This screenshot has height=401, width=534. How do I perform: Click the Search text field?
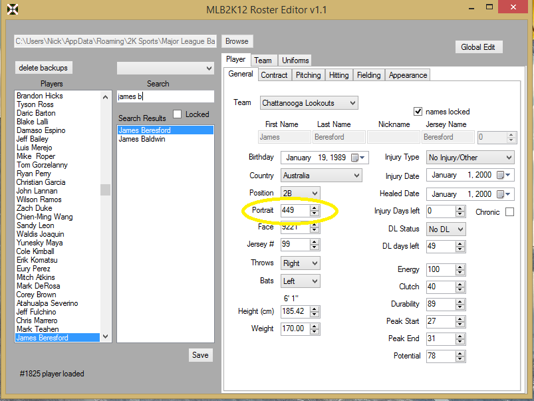click(x=166, y=96)
